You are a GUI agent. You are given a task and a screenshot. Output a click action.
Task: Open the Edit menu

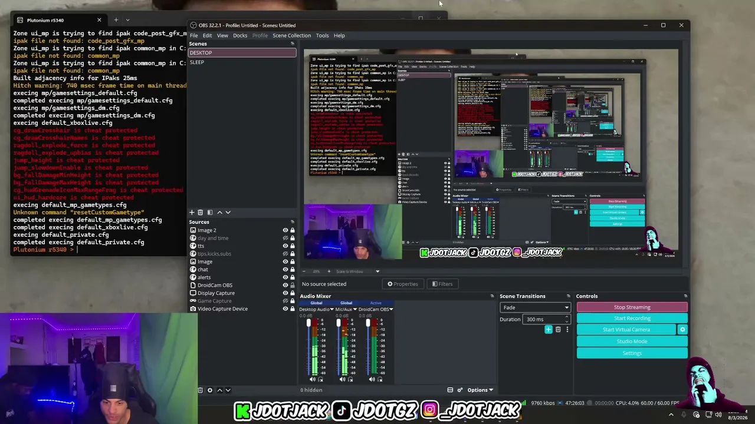coord(207,35)
